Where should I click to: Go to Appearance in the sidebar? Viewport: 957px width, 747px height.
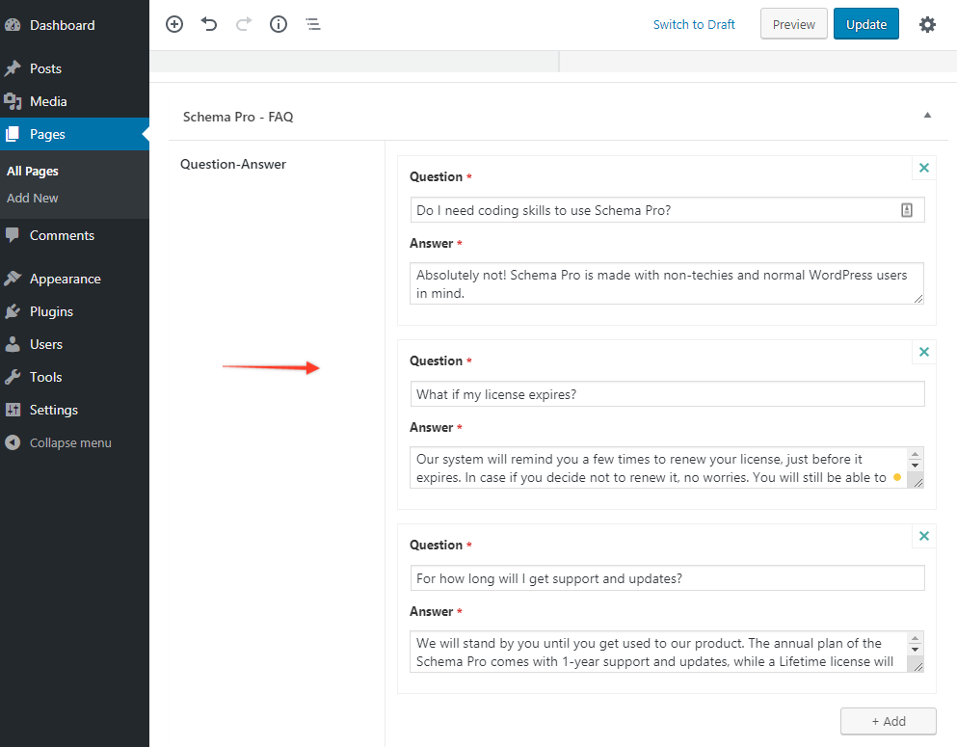point(65,279)
